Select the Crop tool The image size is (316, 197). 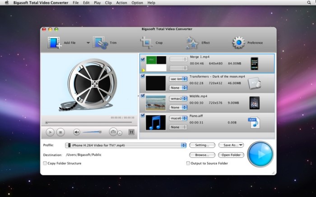[146, 43]
